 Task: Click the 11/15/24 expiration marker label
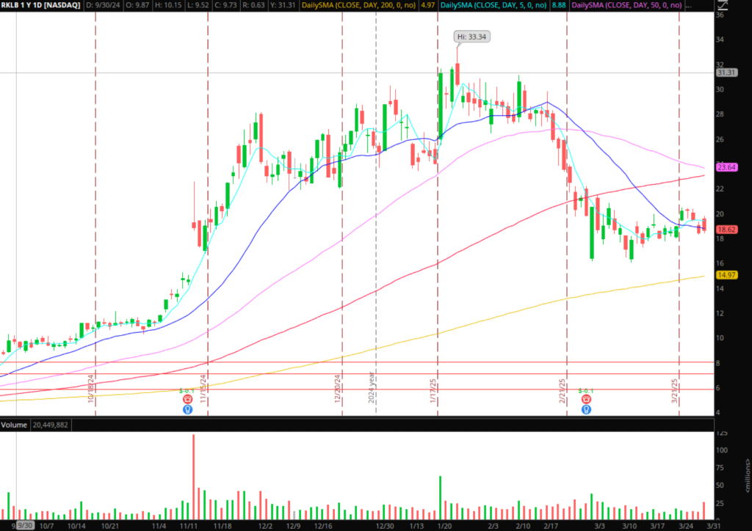pos(203,388)
